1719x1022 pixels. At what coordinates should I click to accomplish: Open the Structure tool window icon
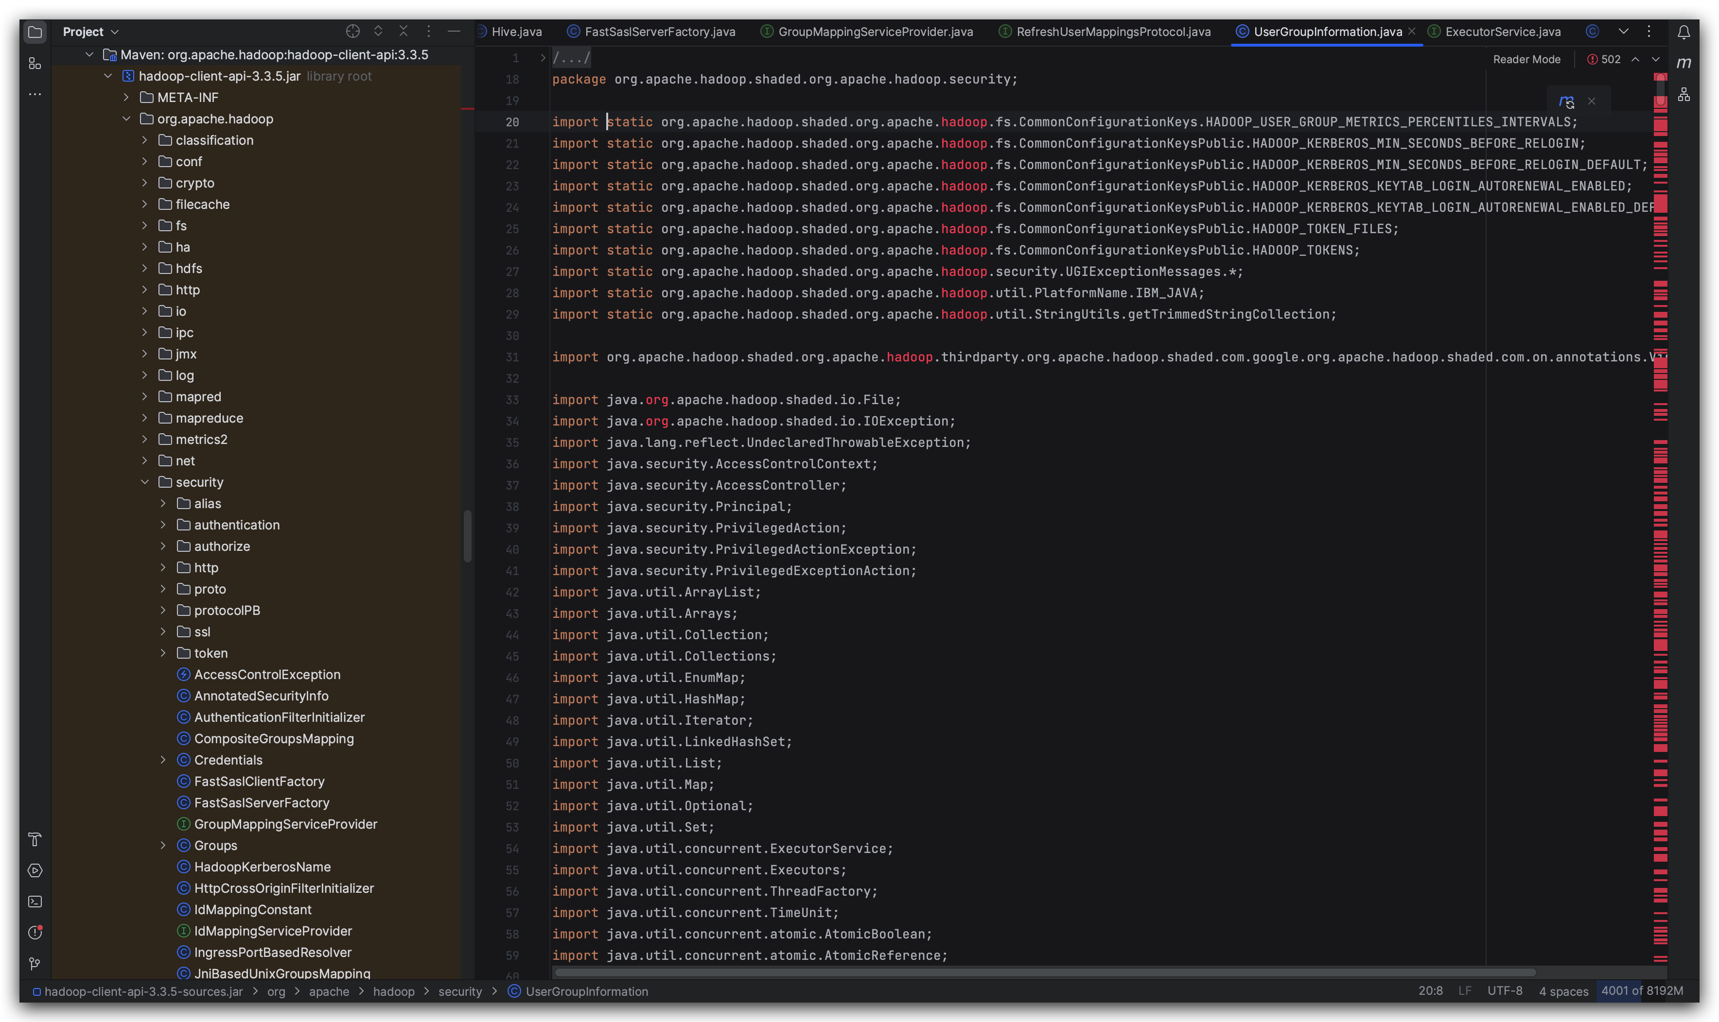pos(35,63)
